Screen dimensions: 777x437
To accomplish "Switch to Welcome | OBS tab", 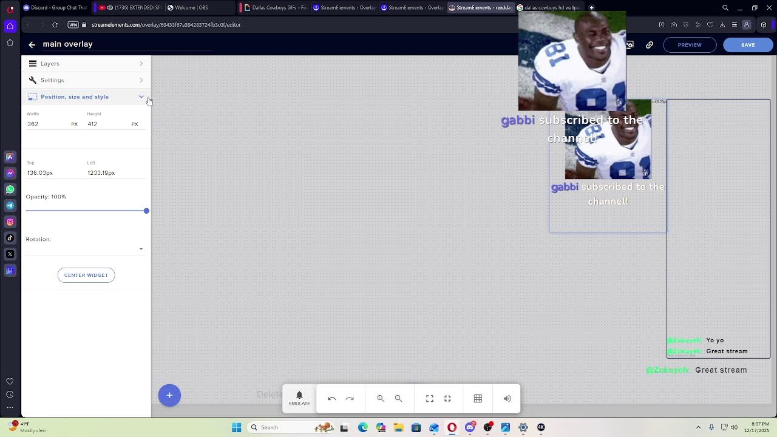I will (x=200, y=8).
